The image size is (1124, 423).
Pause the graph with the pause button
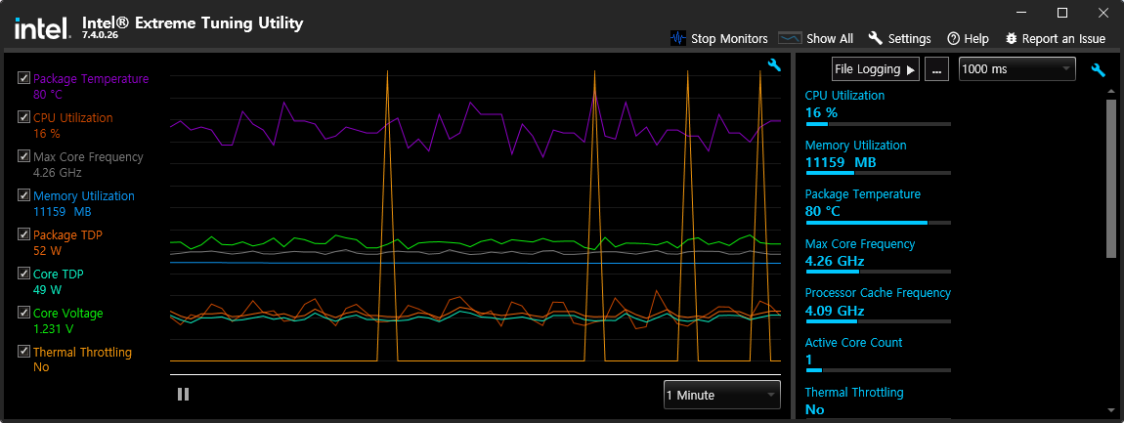coord(183,394)
